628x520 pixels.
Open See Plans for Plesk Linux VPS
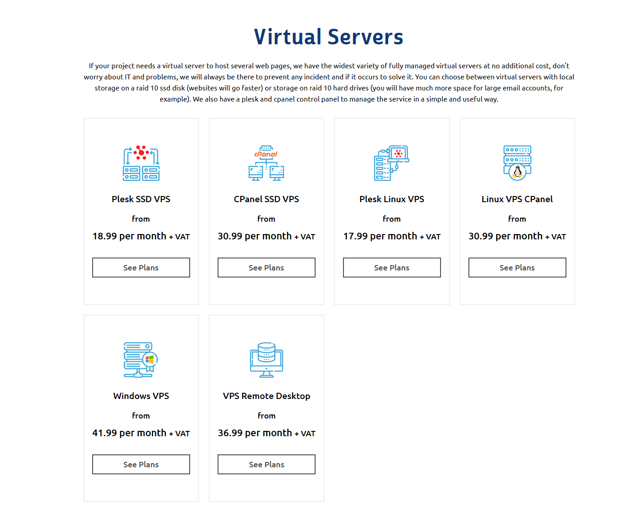point(391,267)
